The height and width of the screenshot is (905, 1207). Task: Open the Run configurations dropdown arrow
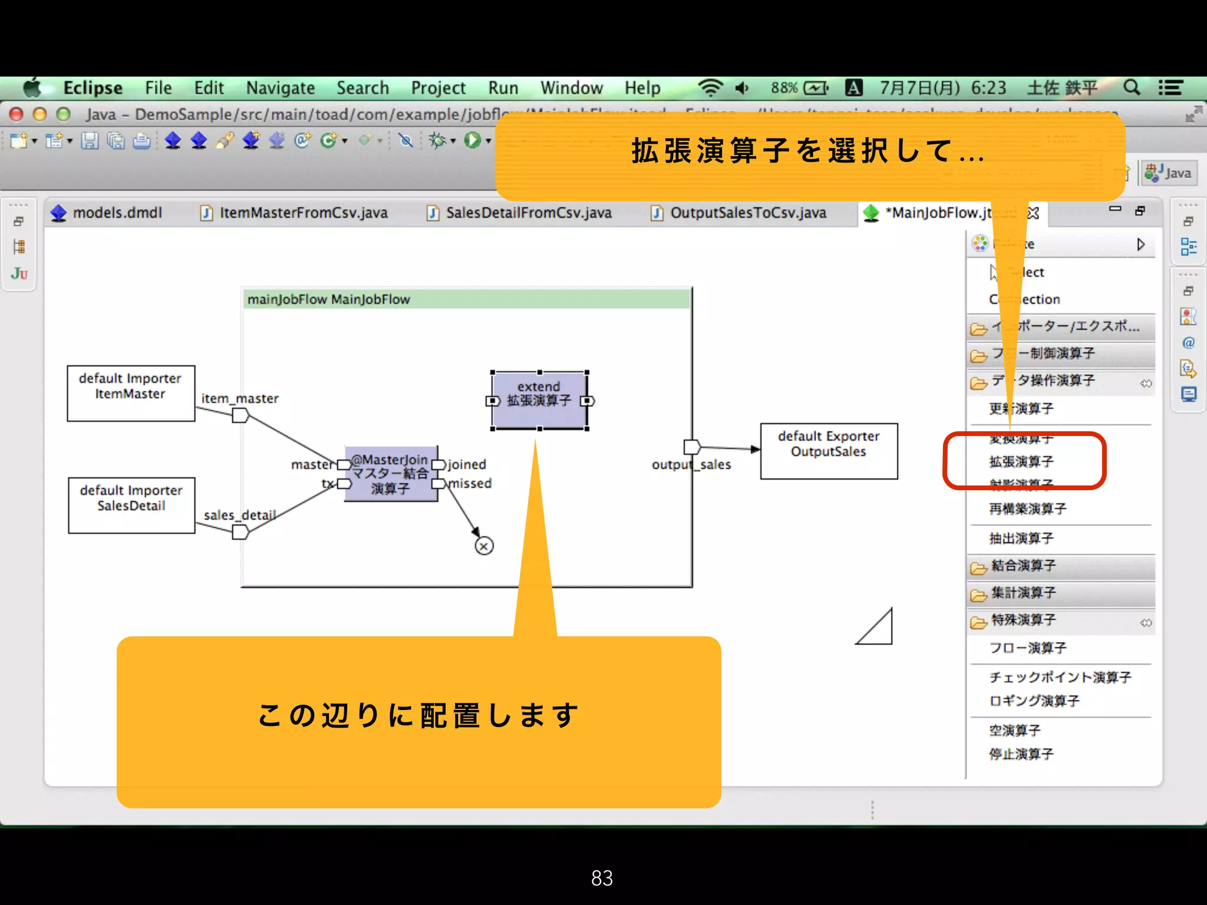489,141
